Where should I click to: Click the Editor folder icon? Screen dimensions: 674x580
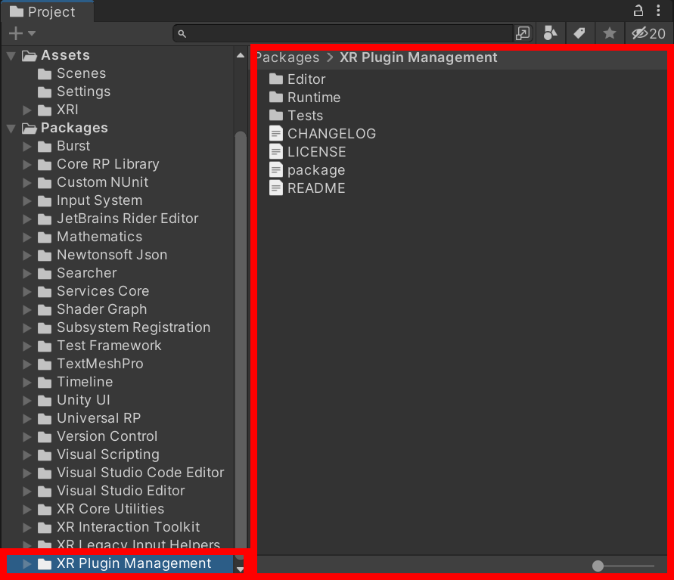click(276, 79)
